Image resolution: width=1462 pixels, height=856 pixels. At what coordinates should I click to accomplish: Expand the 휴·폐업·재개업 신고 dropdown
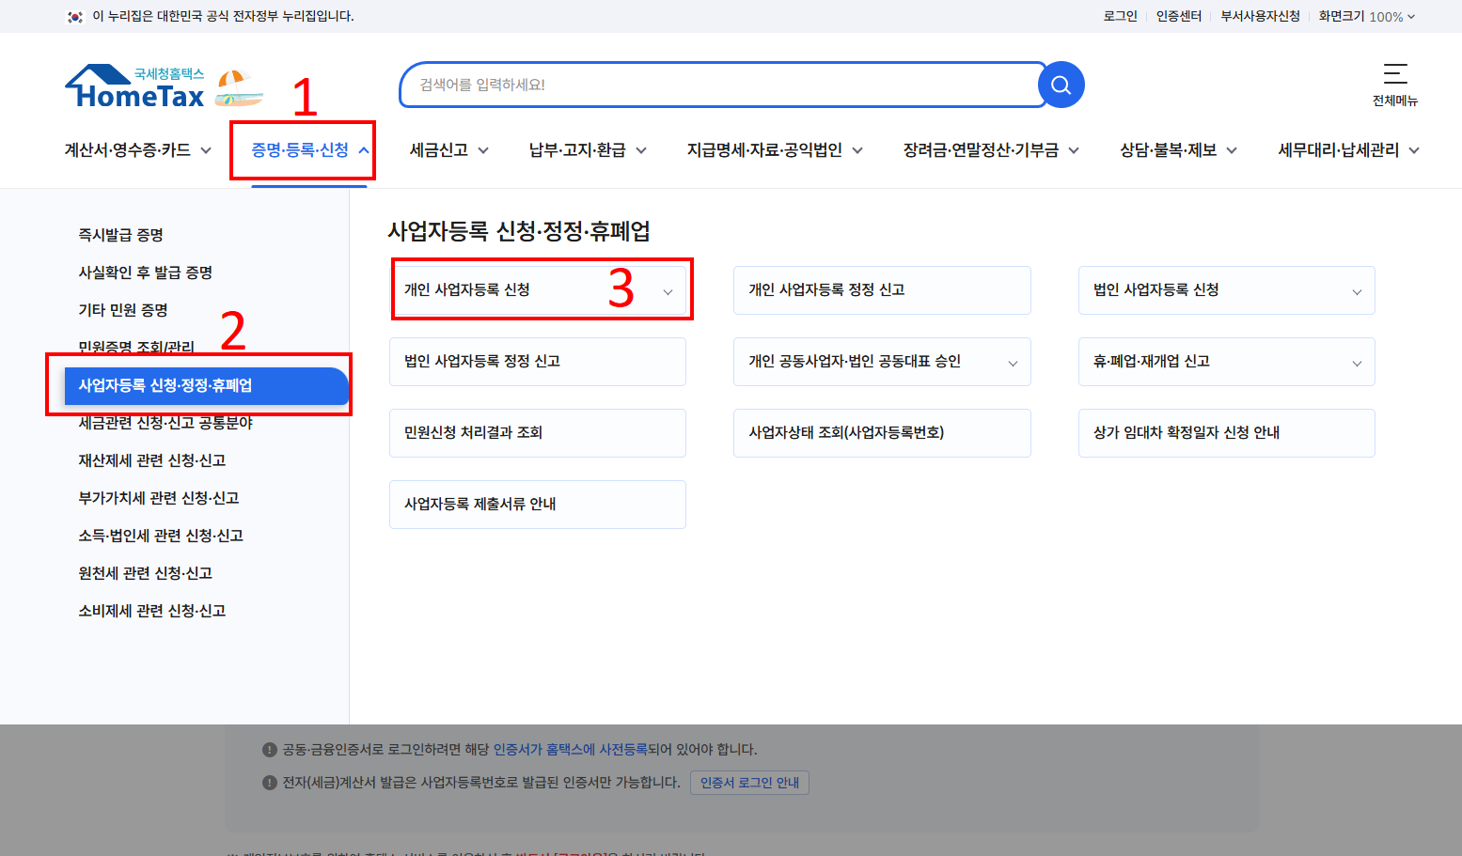click(1357, 362)
